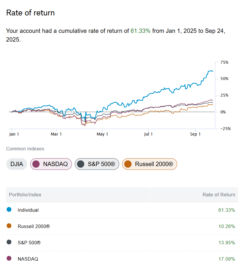243x267 pixels.
Task: Click the Common indexes label
Action: tap(25, 149)
